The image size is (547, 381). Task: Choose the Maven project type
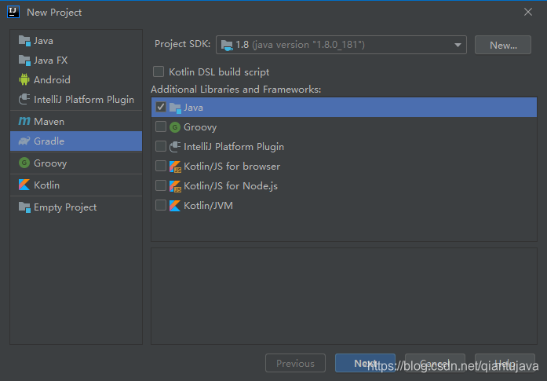(76, 122)
